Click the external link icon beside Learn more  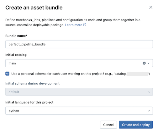point(85,25)
